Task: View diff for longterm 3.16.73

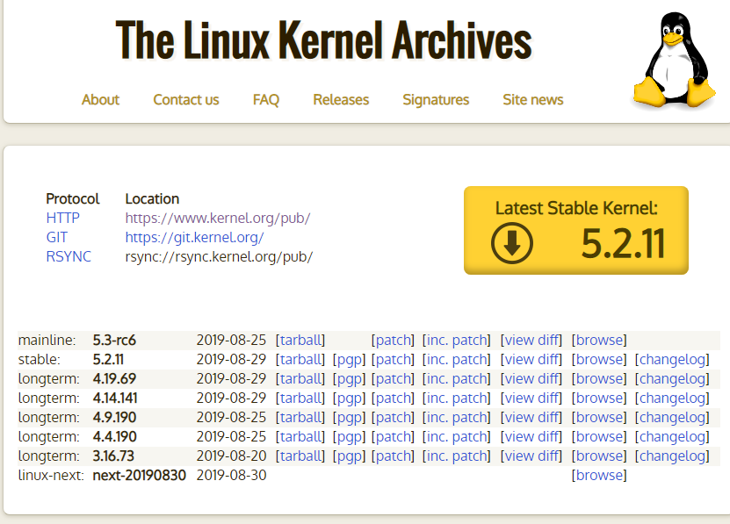Action: pyautogui.click(x=531, y=456)
